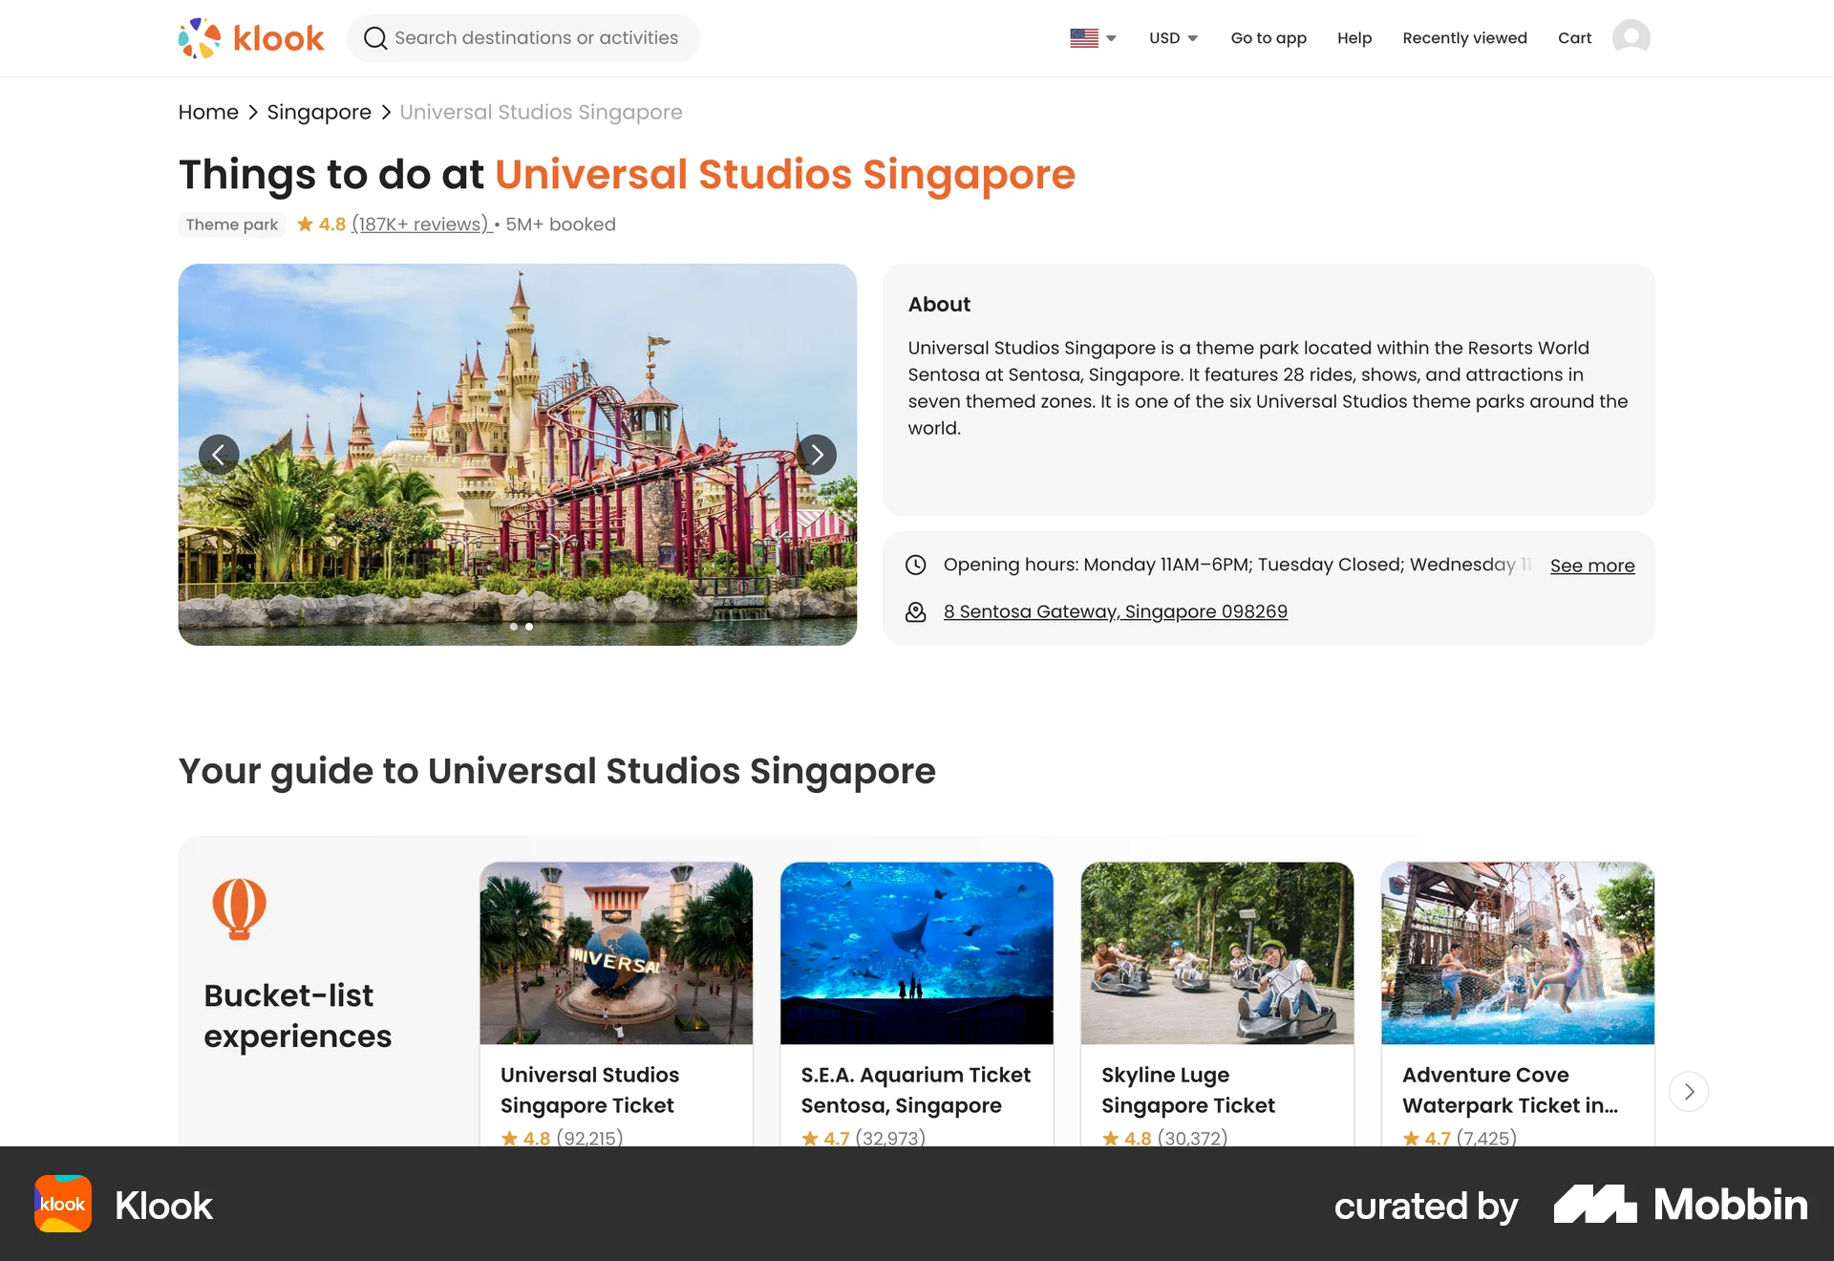Image resolution: width=1834 pixels, height=1261 pixels.
Task: Click the Klook logo in the header
Action: [250, 37]
